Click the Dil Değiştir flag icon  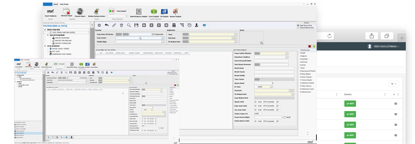(x=164, y=12)
